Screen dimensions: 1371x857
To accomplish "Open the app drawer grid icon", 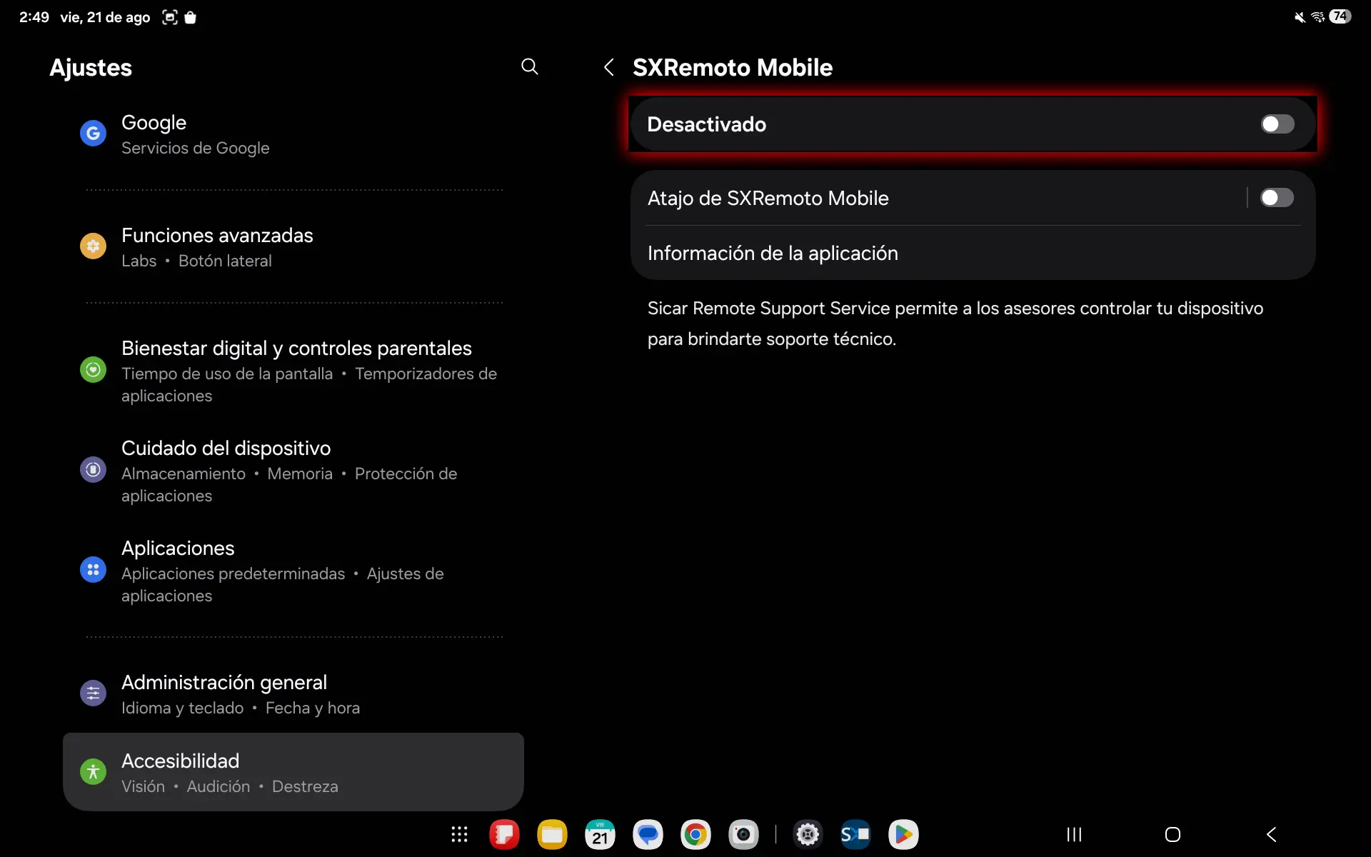I will (459, 834).
